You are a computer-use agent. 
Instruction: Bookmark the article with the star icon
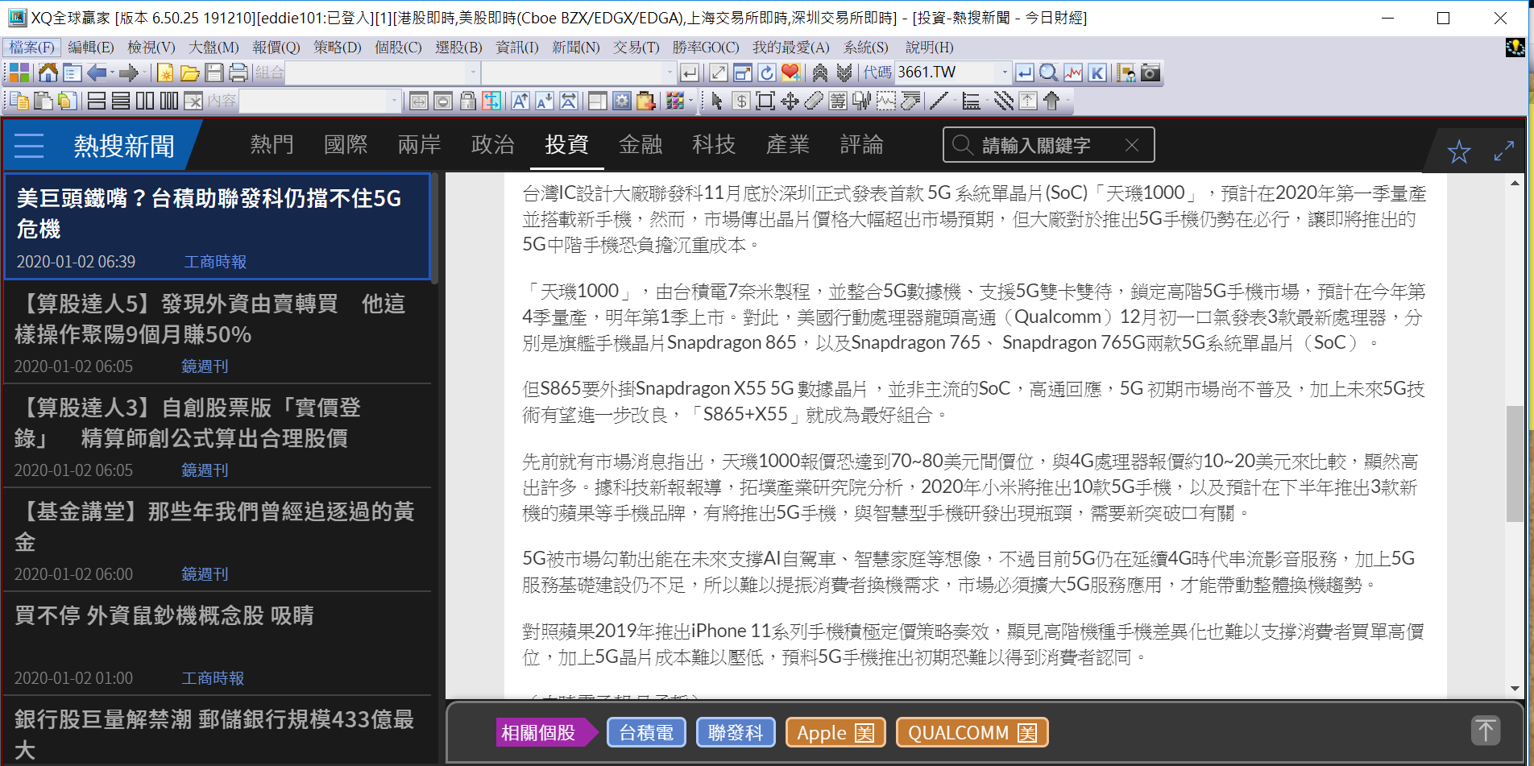(1458, 151)
